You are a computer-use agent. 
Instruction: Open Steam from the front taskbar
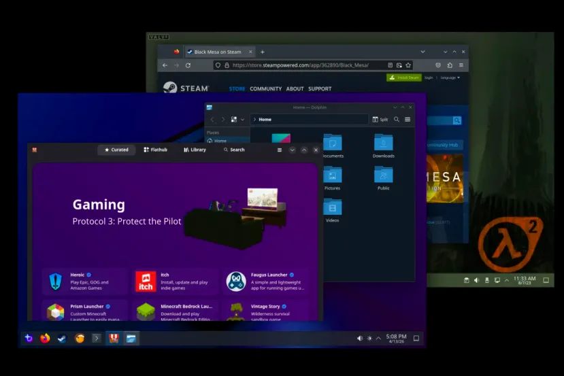pos(62,338)
